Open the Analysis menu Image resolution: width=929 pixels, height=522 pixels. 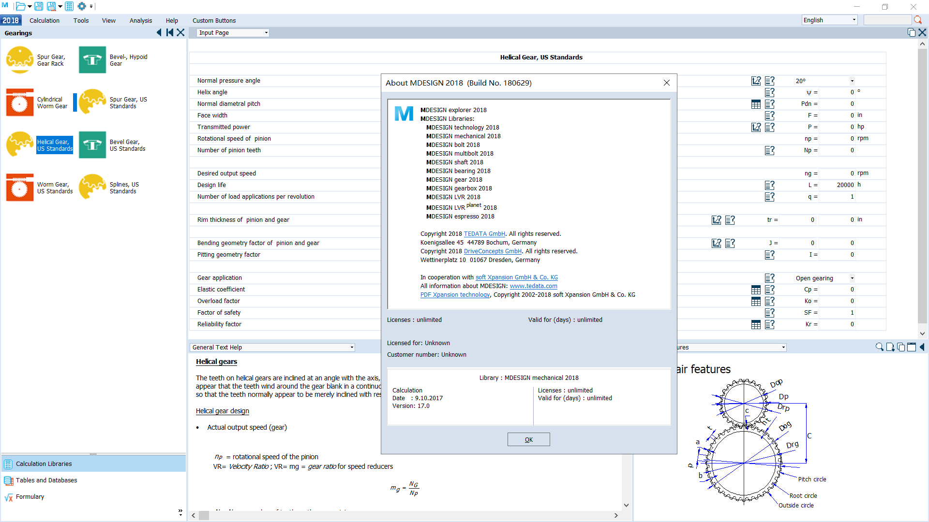click(141, 20)
